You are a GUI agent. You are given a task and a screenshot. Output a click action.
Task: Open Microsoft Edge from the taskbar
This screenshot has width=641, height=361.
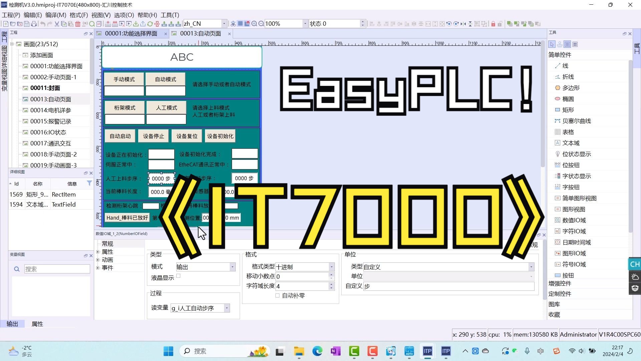[317, 351]
